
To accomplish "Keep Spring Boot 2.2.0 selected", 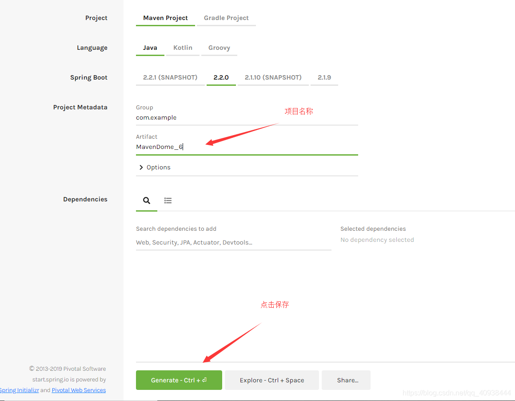I will click(221, 77).
